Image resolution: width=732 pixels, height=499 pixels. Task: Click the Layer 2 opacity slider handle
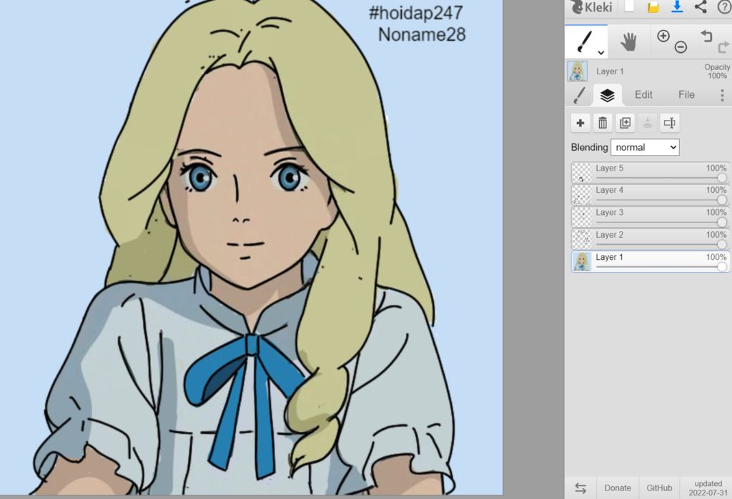pyautogui.click(x=722, y=244)
